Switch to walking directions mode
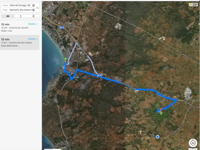This screenshot has width=200, height=150. pyautogui.click(x=21, y=16)
